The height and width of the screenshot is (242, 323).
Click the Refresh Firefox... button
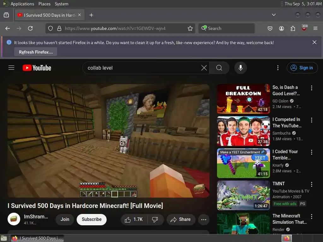[36, 52]
